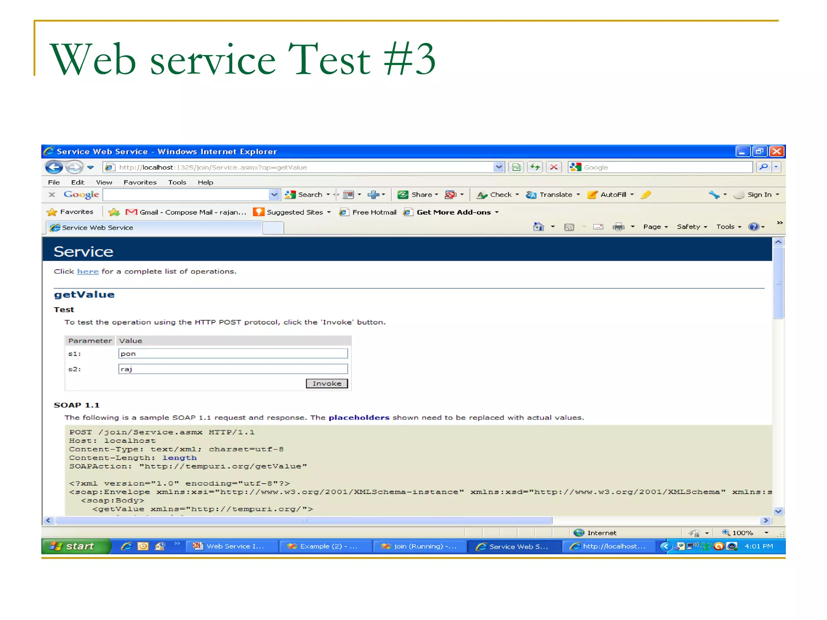Click the Google toolbar Check spelling button
Image resolution: width=827 pixels, height=620 pixels.
(x=495, y=195)
